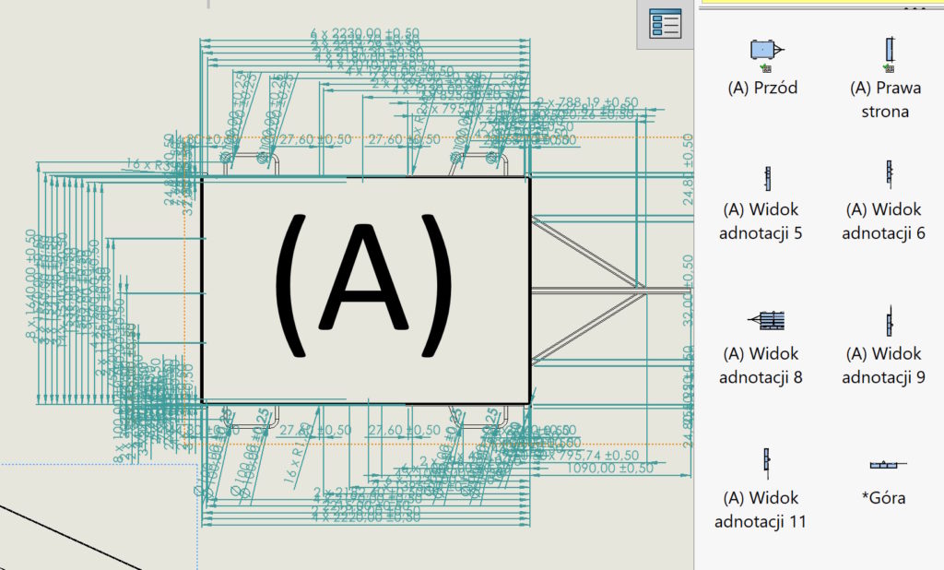Click the "*Góra" label text
This screenshot has height=570, width=944.
click(882, 496)
